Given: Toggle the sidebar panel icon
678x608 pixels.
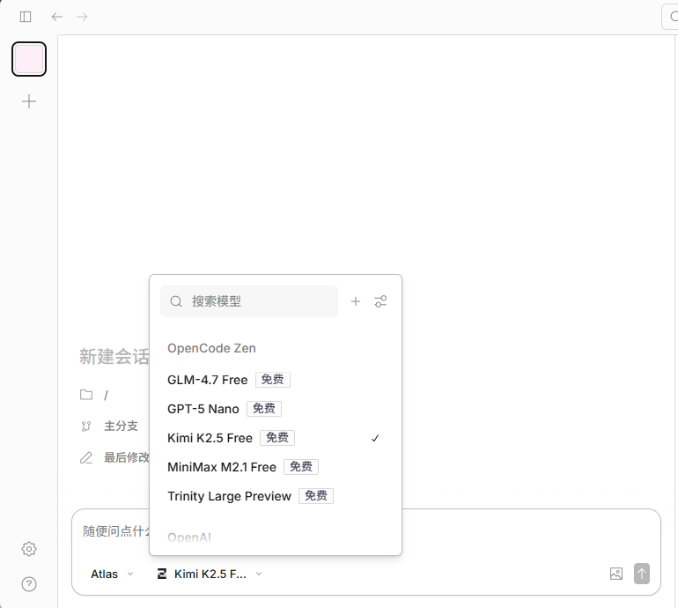Looking at the screenshot, I should point(26,17).
